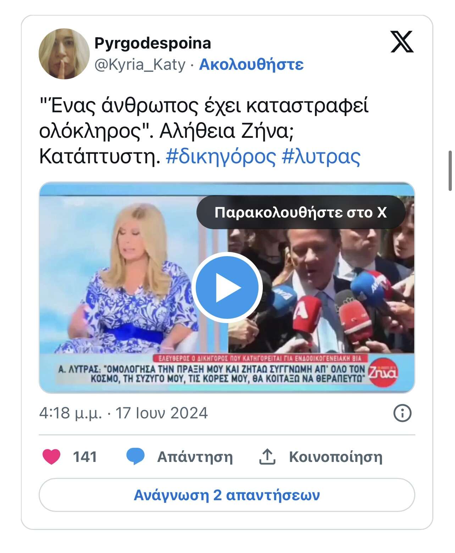Open the tweet text body
This screenshot has height=553, width=455.
click(204, 131)
